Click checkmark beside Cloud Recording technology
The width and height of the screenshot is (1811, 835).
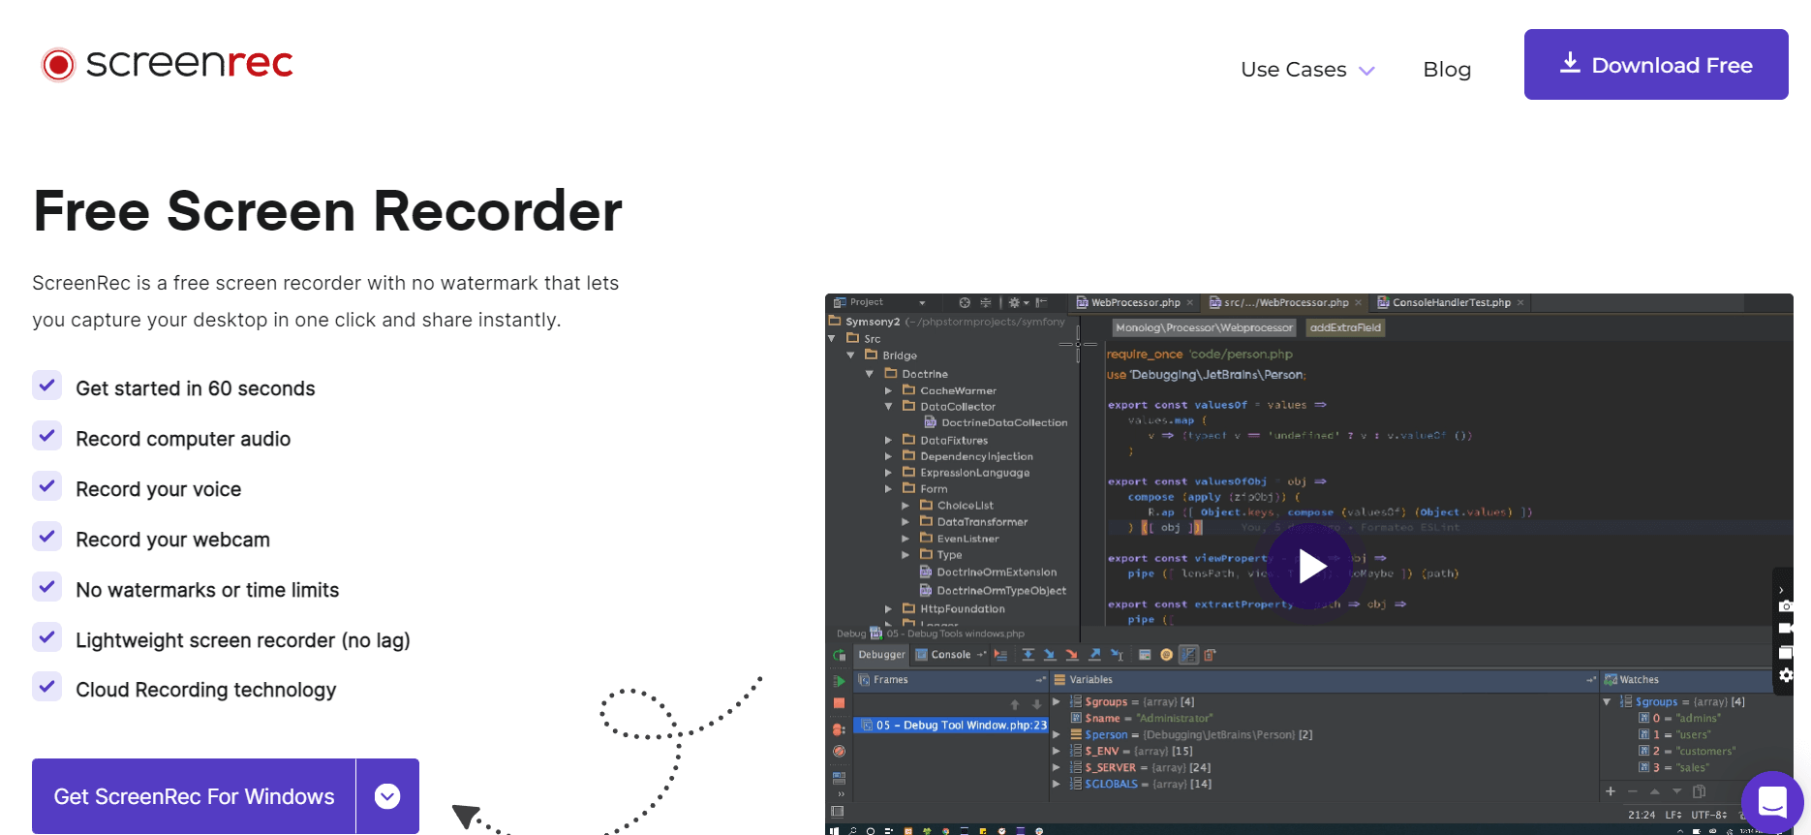[x=46, y=687]
